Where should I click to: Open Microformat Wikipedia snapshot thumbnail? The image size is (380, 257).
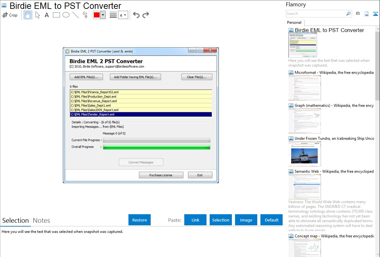(x=305, y=88)
